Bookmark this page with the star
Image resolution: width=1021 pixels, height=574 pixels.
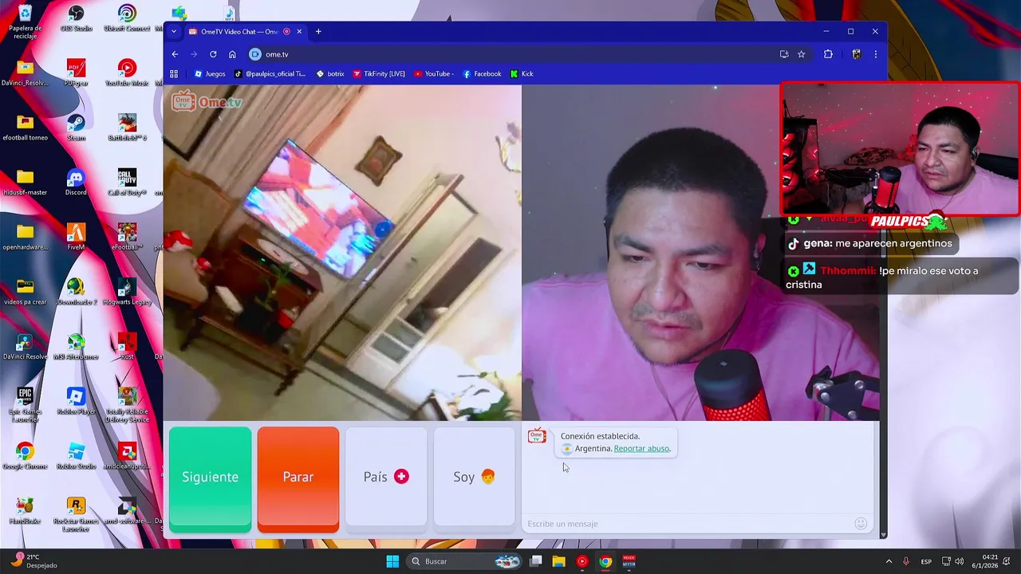(802, 54)
